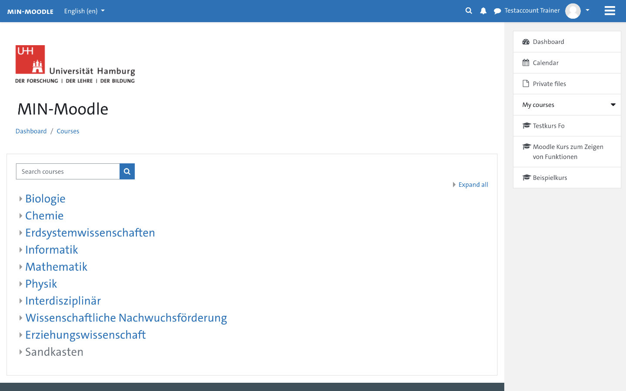Open the Erziehungswissenschaft category link
Viewport: 626px width, 391px height.
[85, 335]
